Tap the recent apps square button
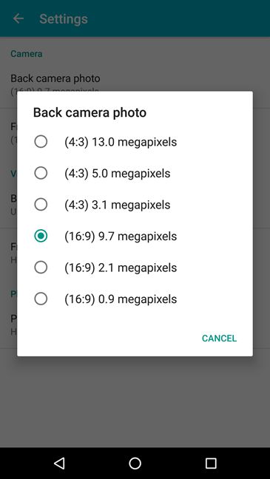 pos(211,463)
